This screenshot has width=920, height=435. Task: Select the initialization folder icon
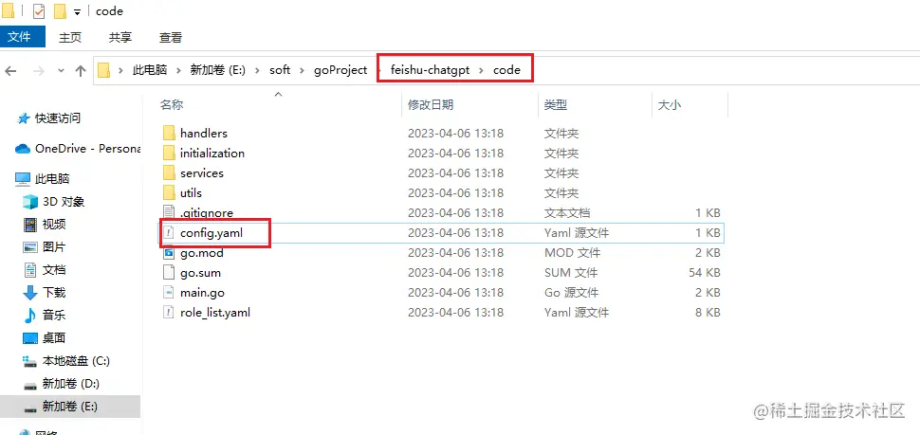point(169,153)
